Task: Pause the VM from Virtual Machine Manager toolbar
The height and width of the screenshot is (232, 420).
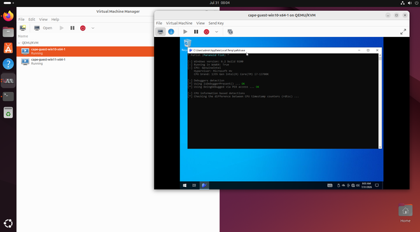Action: coord(73,28)
